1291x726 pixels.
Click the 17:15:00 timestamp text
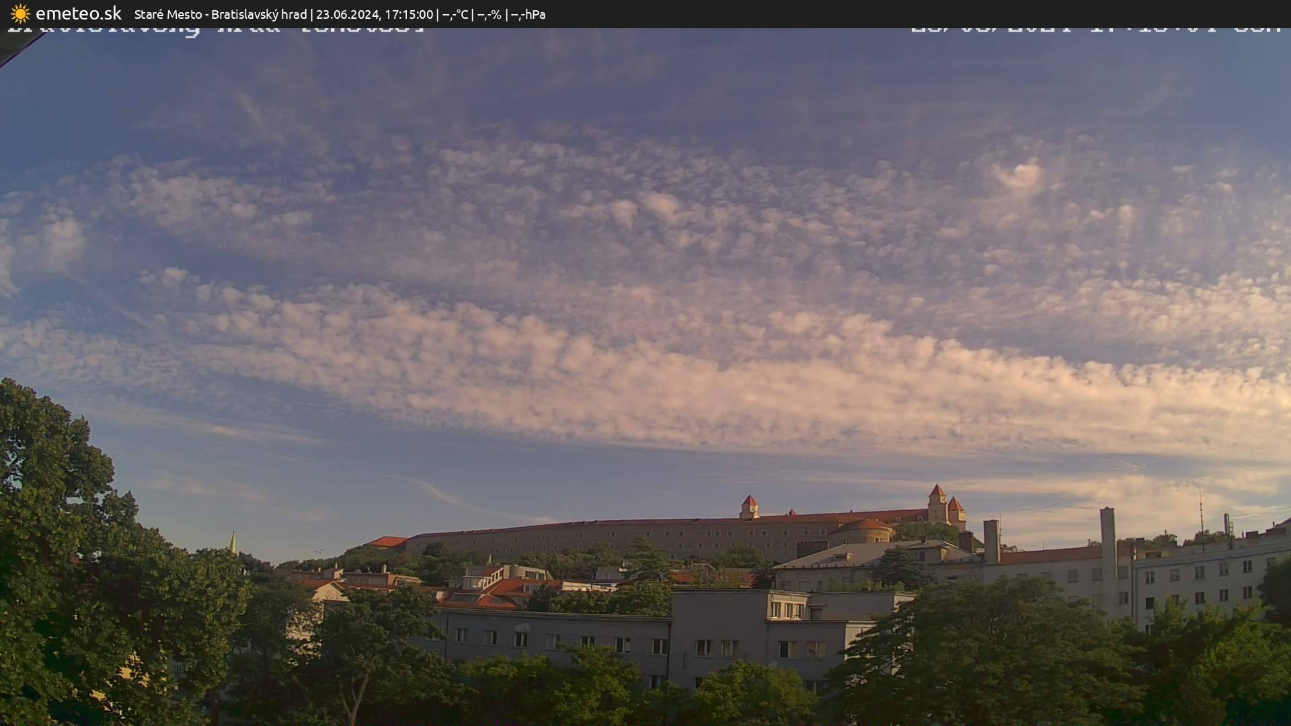point(410,13)
